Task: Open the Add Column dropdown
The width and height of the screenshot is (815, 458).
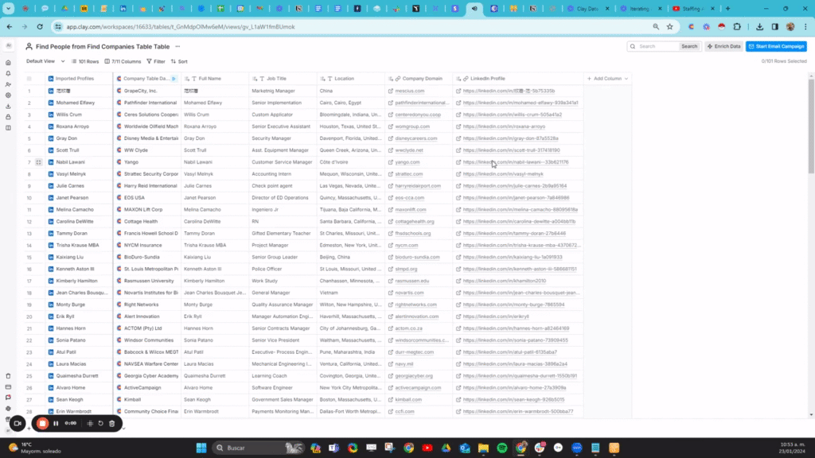Action: click(x=608, y=79)
